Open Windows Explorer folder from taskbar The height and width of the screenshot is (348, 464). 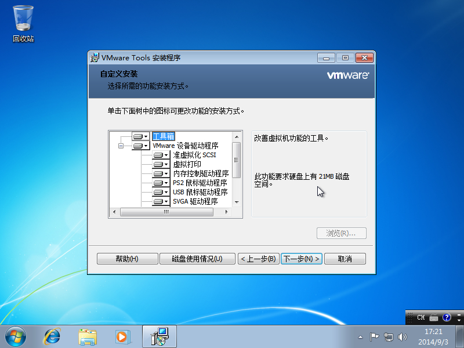pyautogui.click(x=88, y=337)
